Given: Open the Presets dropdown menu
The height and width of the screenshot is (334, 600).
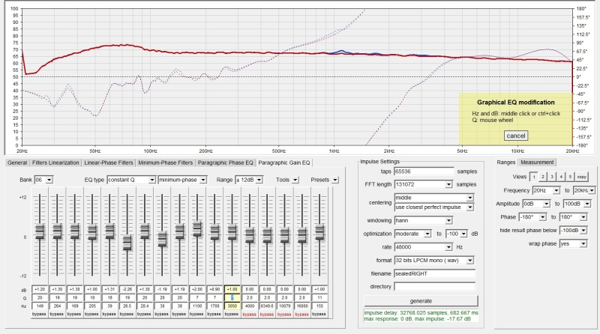Looking at the screenshot, I should tap(334, 180).
